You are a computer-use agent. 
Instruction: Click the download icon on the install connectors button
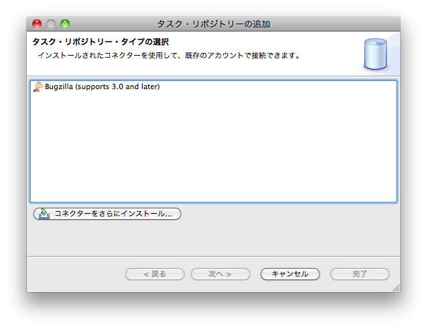44,214
